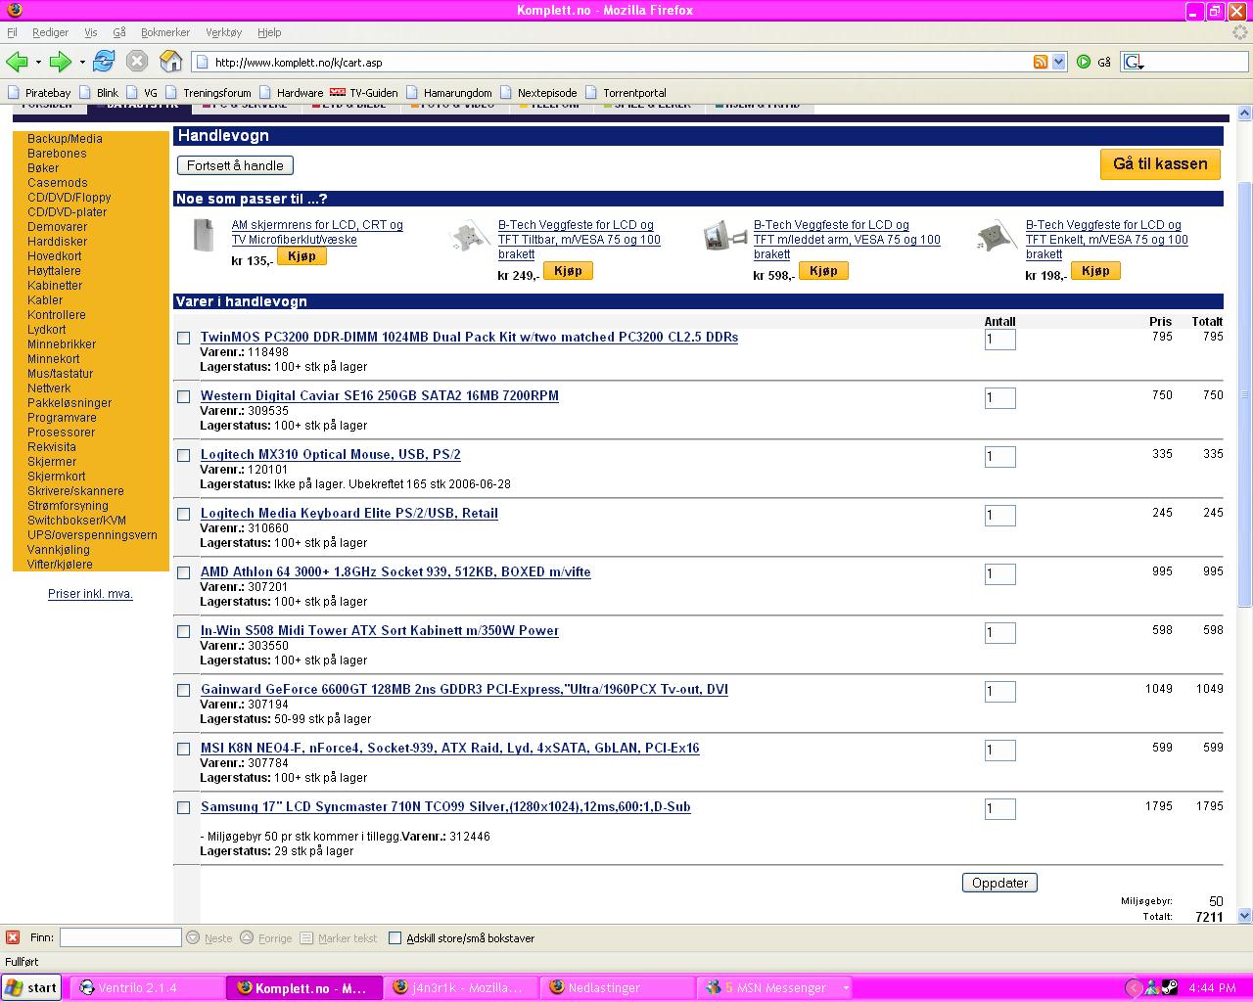Open the address bar history dropdown

1058,62
